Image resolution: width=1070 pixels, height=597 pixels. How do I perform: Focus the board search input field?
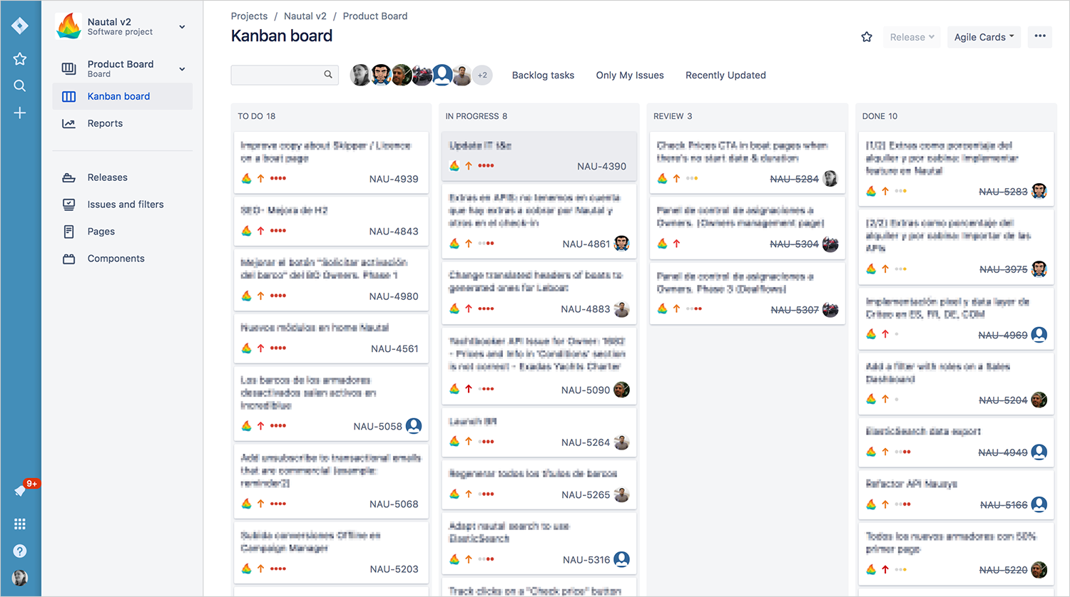(284, 75)
